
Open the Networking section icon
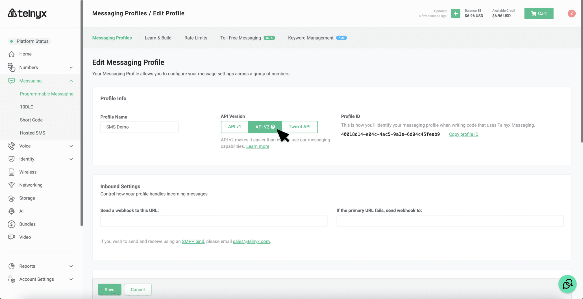pos(11,185)
